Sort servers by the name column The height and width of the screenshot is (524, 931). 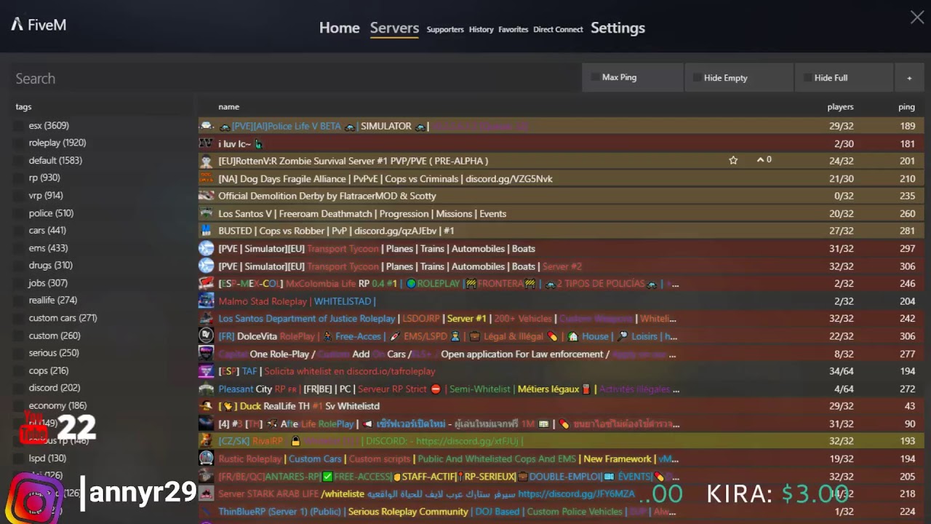point(228,107)
